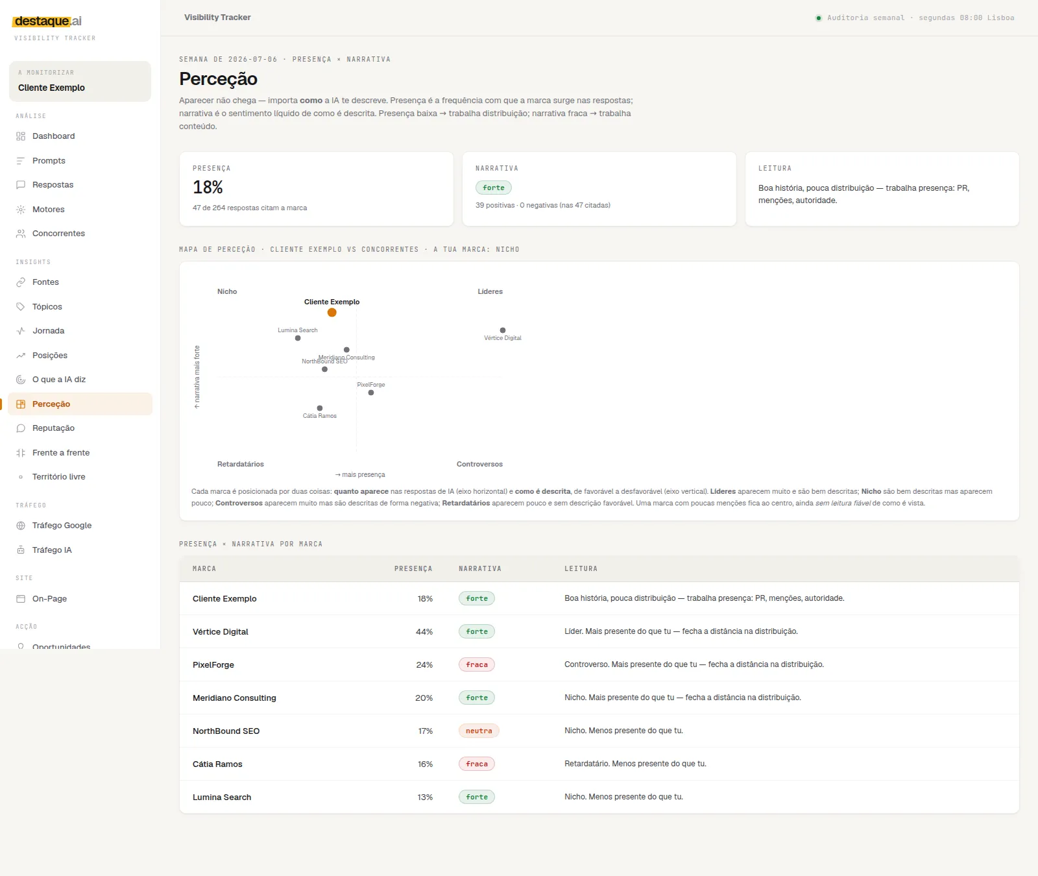Open Reputação page
Viewport: 1038px width, 876px height.
(80, 428)
